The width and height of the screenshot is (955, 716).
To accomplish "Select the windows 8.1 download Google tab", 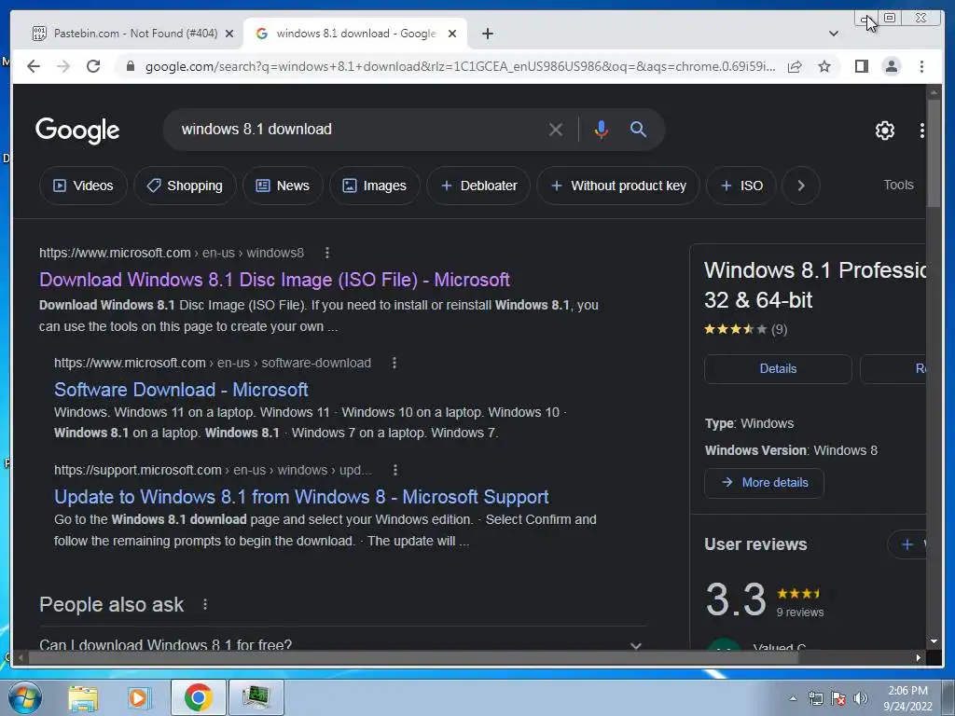I will (x=354, y=34).
